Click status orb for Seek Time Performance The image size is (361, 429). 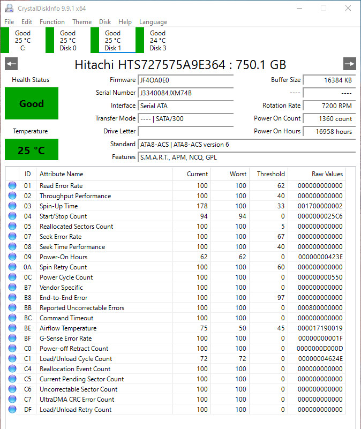tap(12, 246)
